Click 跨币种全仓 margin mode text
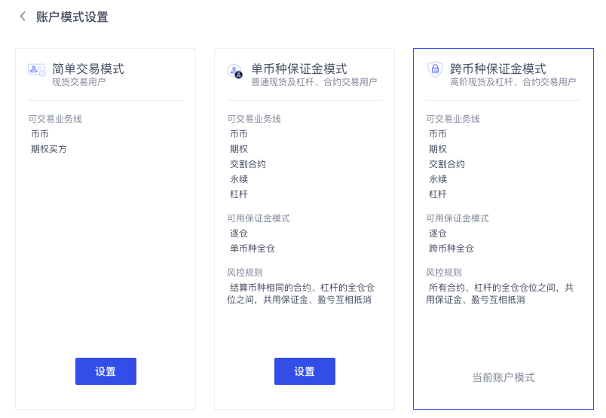This screenshot has width=606, height=418. pyautogui.click(x=451, y=249)
